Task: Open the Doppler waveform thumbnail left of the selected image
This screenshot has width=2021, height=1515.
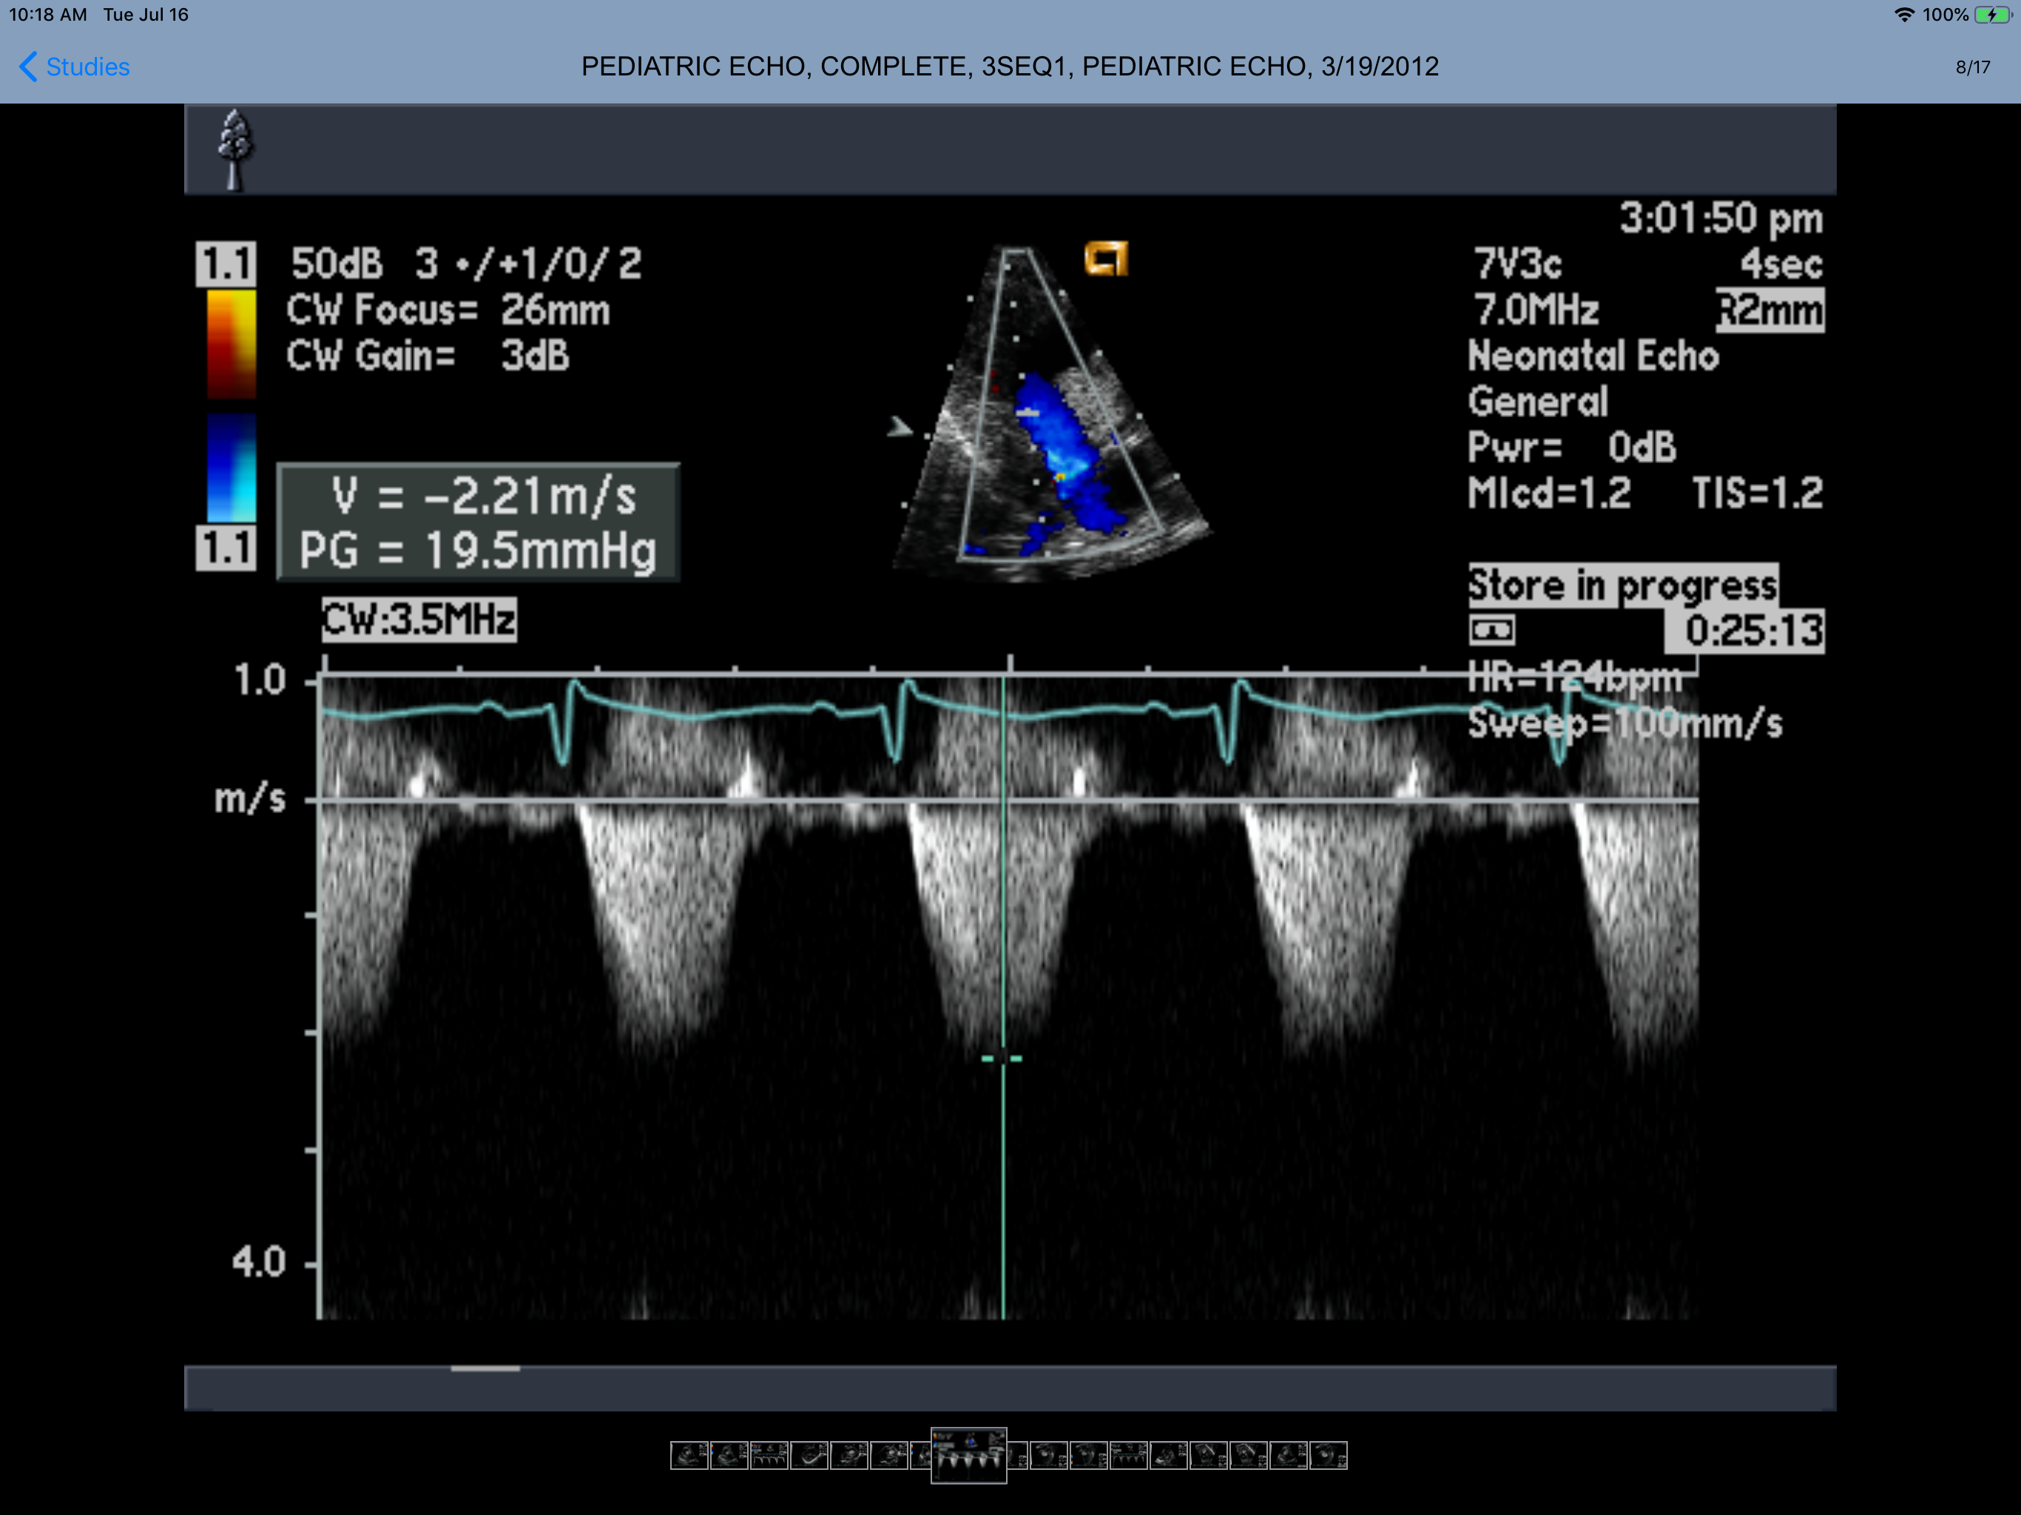Action: click(x=769, y=1456)
